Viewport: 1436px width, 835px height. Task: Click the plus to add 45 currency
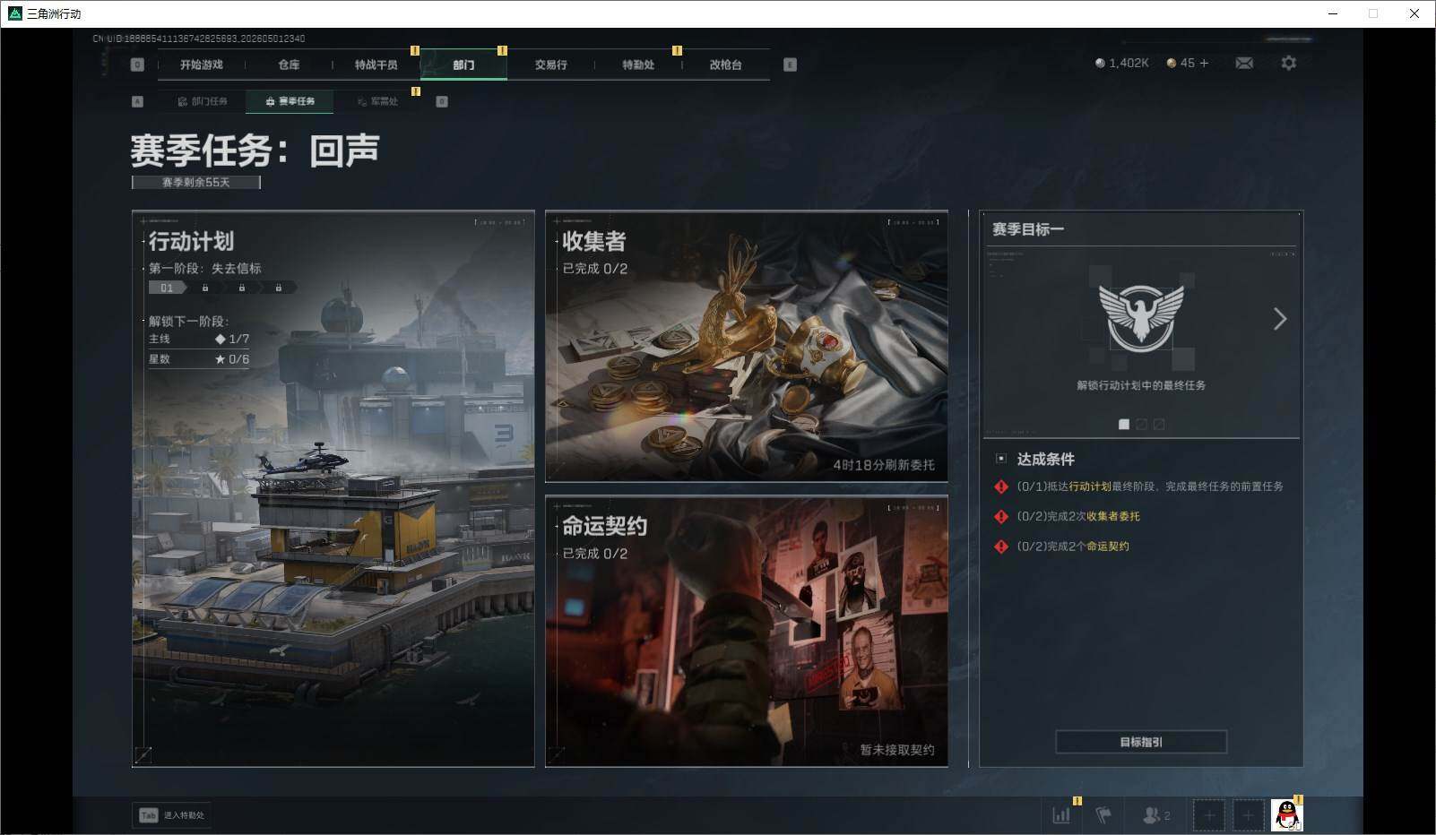pyautogui.click(x=1204, y=63)
